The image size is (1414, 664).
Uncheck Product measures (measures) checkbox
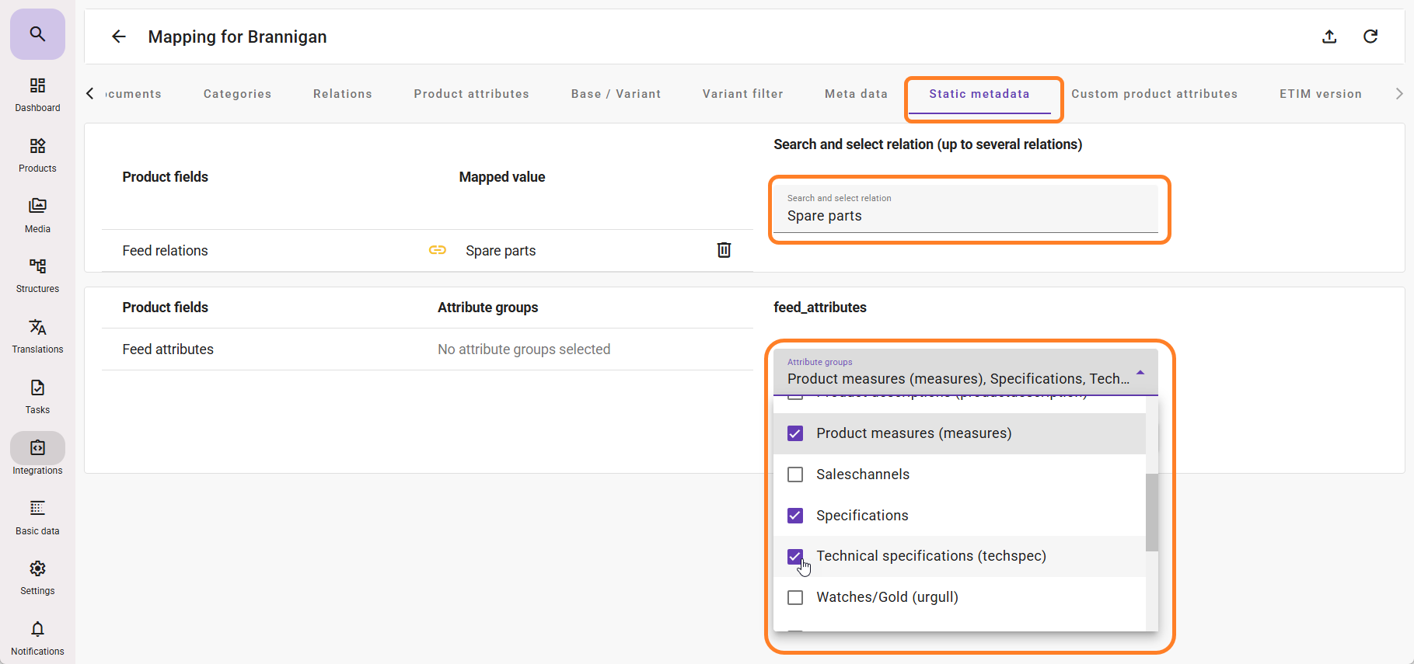[x=795, y=433]
